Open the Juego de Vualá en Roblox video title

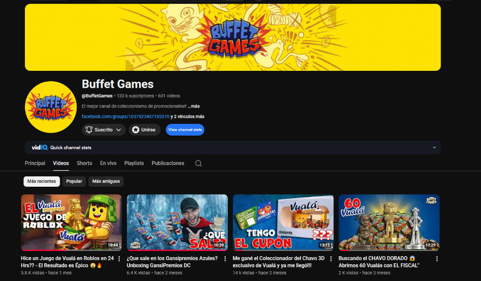pyautogui.click(x=68, y=262)
